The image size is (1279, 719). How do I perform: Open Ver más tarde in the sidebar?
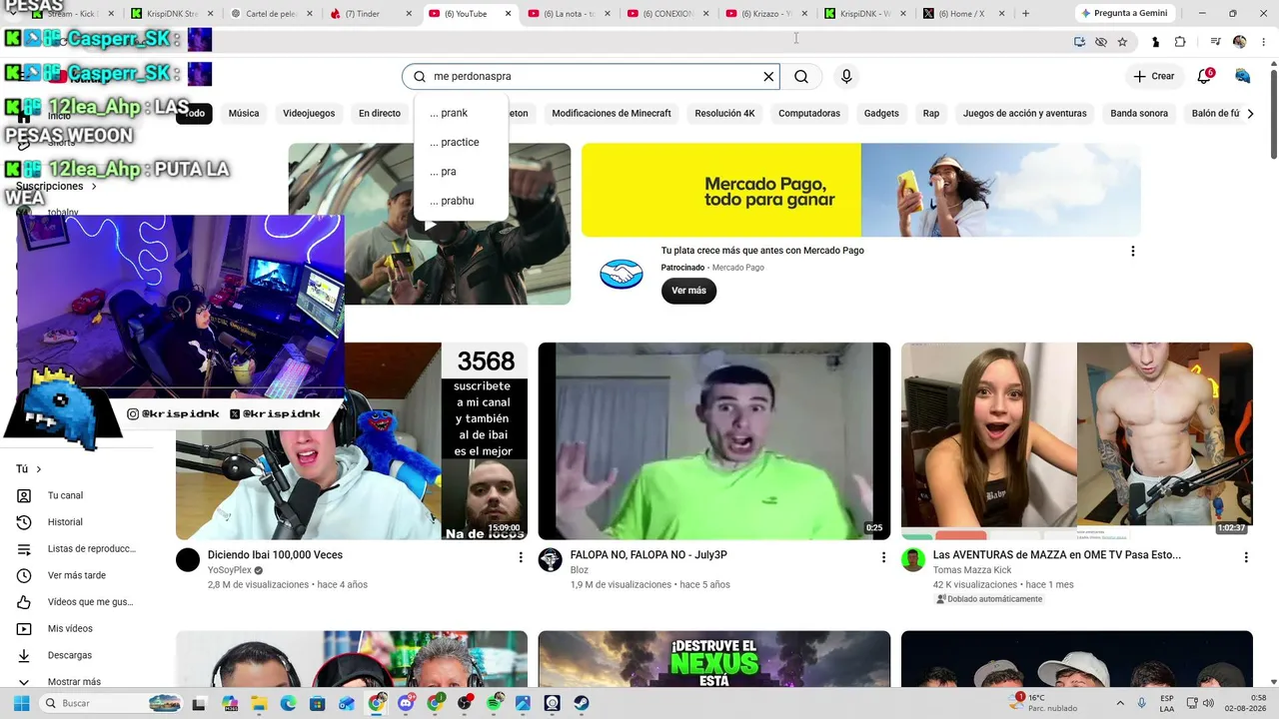click(79, 575)
